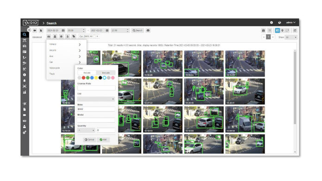322x181 pixels.
Task: Select results page 1
Action: click(268, 37)
